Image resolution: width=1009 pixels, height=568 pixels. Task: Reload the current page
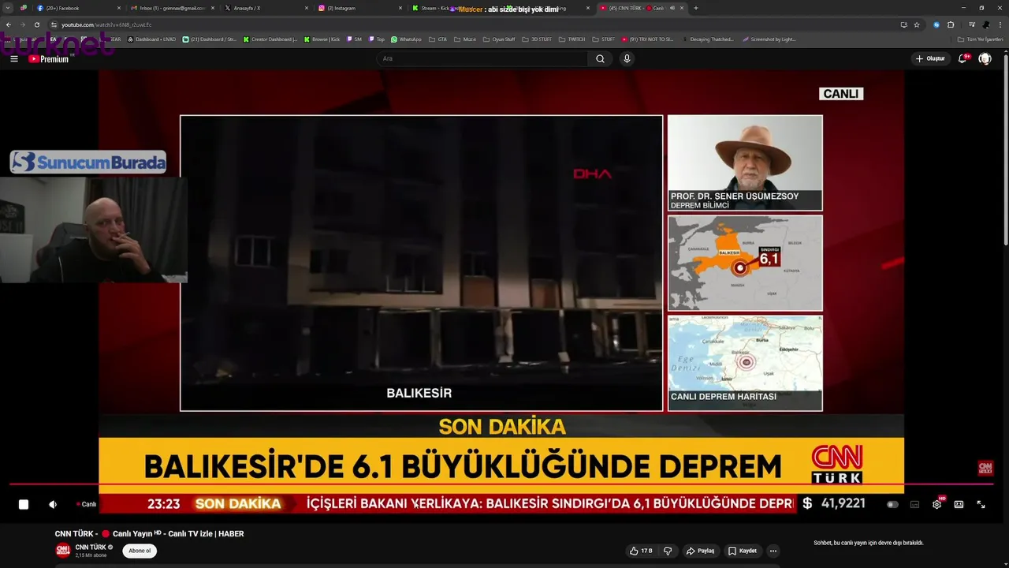coord(36,24)
